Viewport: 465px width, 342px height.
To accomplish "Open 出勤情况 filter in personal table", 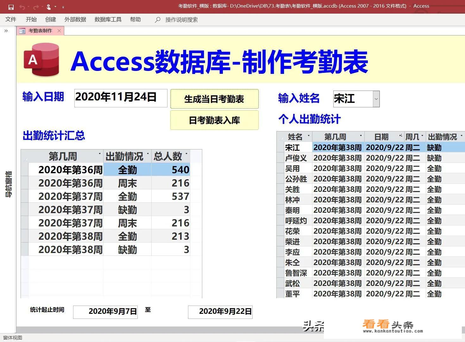I will coord(461,136).
